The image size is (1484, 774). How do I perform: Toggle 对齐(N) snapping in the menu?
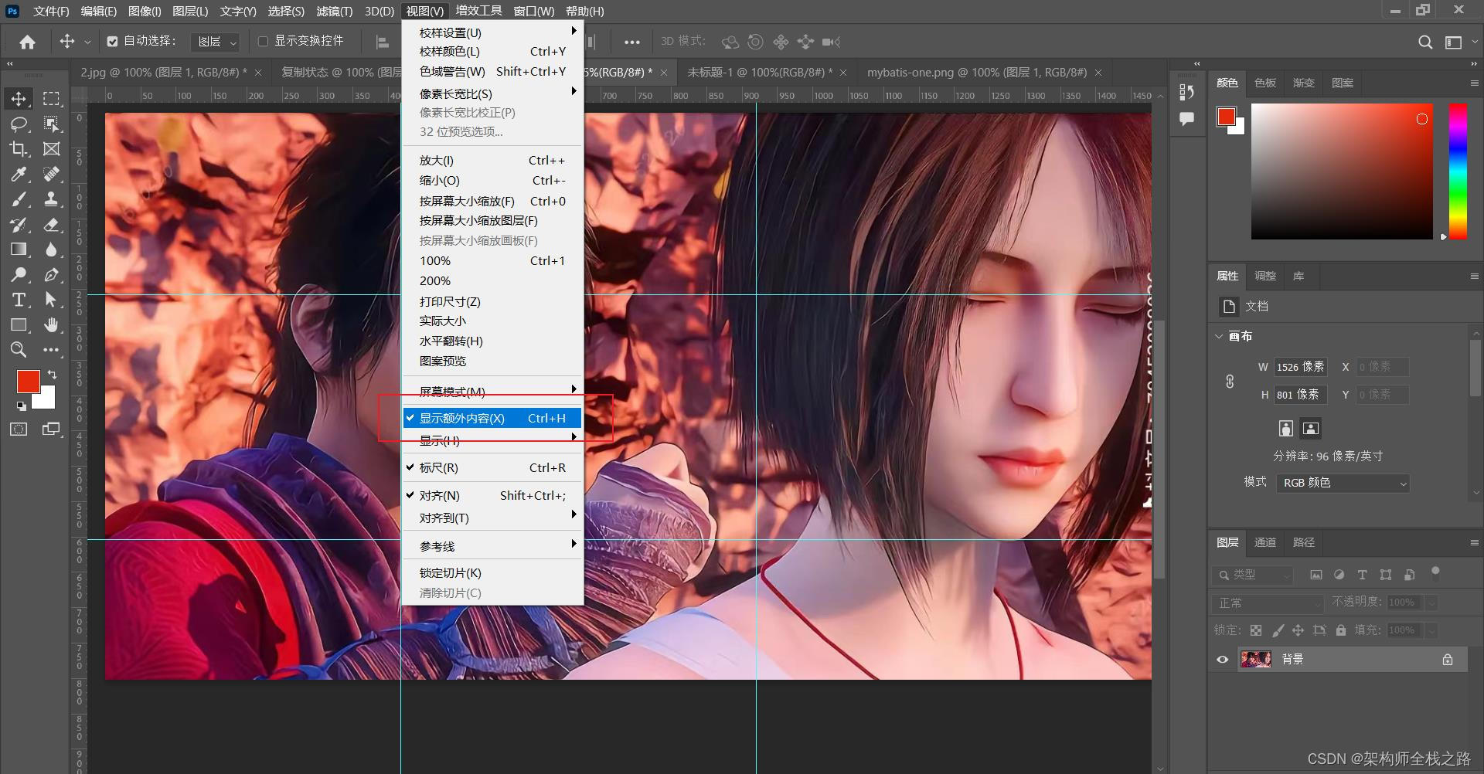pos(492,495)
